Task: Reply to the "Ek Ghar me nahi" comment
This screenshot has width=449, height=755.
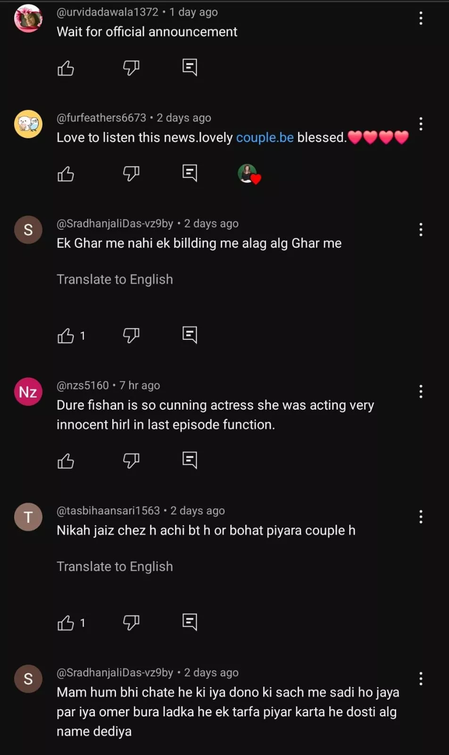Action: 190,335
